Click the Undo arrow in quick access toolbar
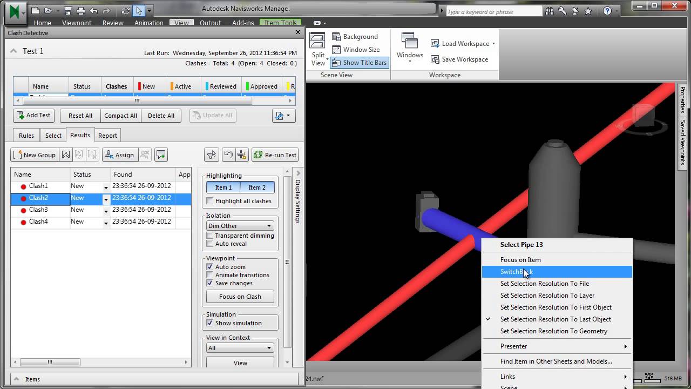 coord(94,11)
